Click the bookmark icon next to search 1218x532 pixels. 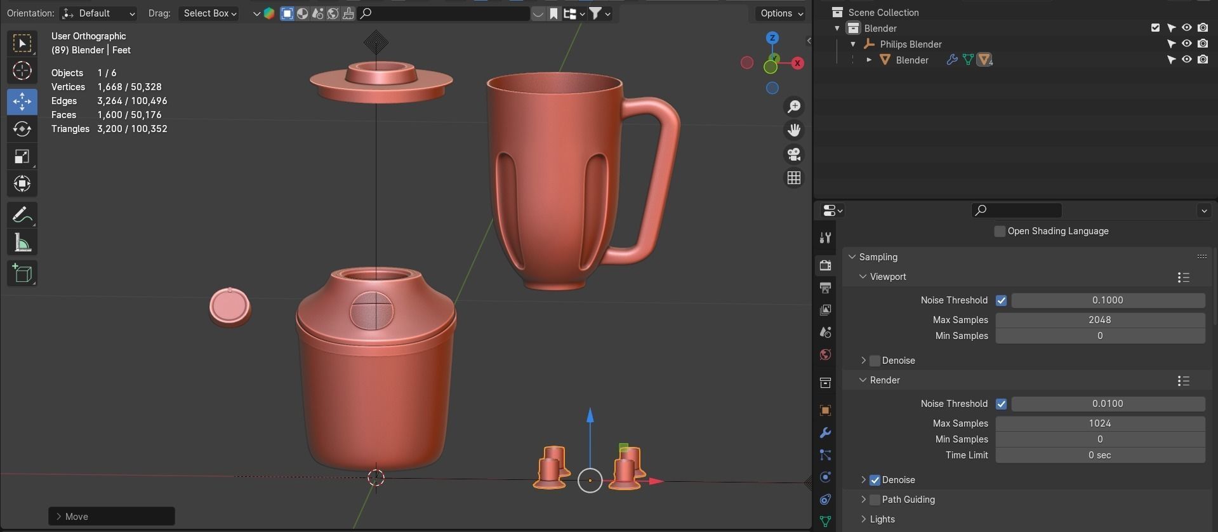pos(554,13)
